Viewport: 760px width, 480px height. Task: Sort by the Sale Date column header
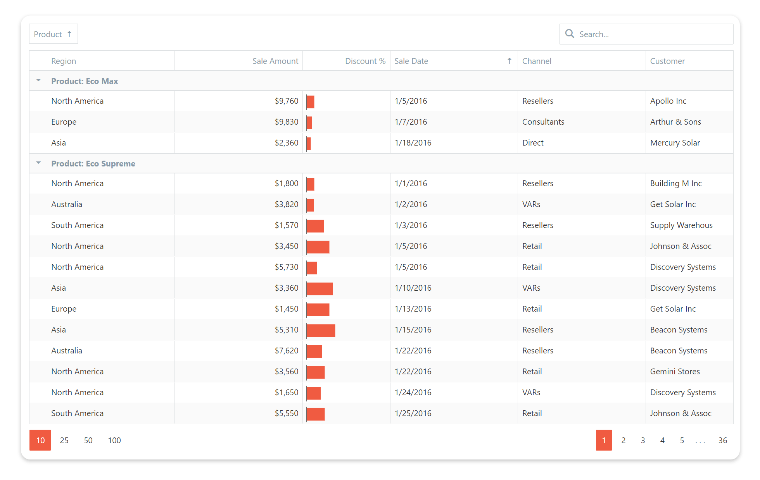[454, 61]
